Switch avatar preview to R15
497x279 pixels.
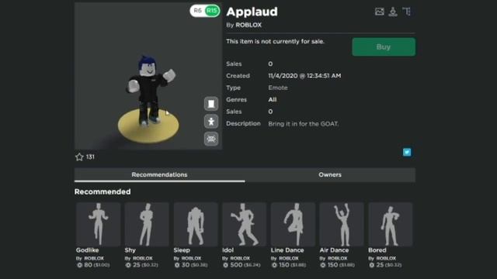coord(212,11)
